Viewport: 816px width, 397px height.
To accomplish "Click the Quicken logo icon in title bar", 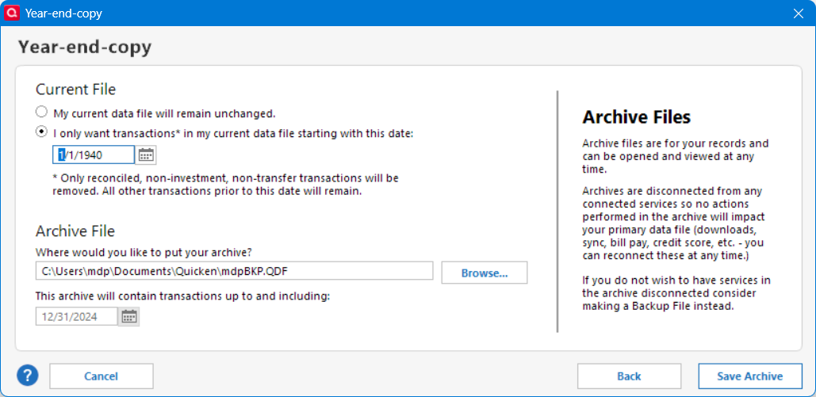I will (x=11, y=13).
